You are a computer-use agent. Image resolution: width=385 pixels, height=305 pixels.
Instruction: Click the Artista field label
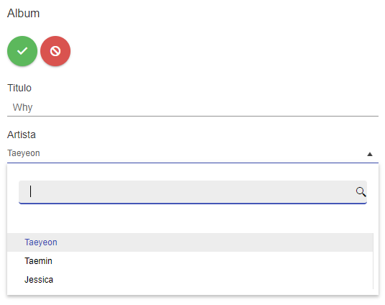pos(22,135)
